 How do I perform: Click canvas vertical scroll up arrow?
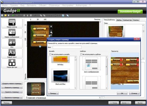pyautogui.click(x=100, y=22)
